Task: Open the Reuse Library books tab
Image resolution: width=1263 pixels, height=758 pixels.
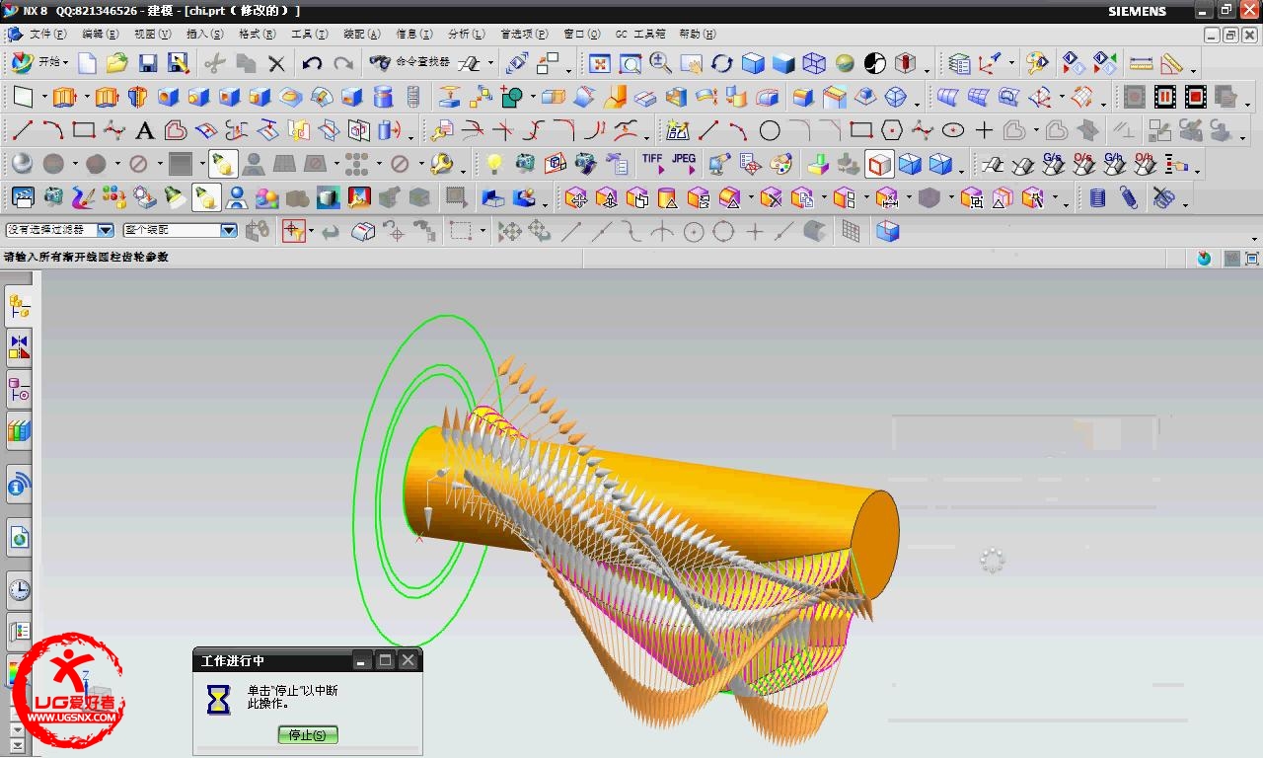Action: tap(19, 431)
